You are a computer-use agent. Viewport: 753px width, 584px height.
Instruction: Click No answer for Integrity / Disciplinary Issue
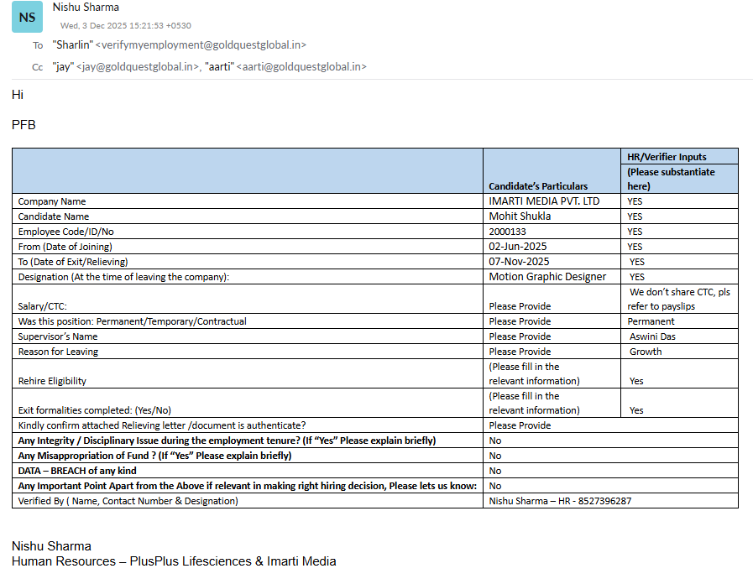pyautogui.click(x=494, y=441)
